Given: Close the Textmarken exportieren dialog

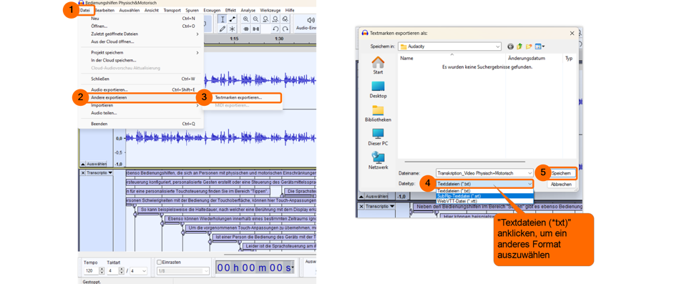Looking at the screenshot, I should (x=572, y=33).
